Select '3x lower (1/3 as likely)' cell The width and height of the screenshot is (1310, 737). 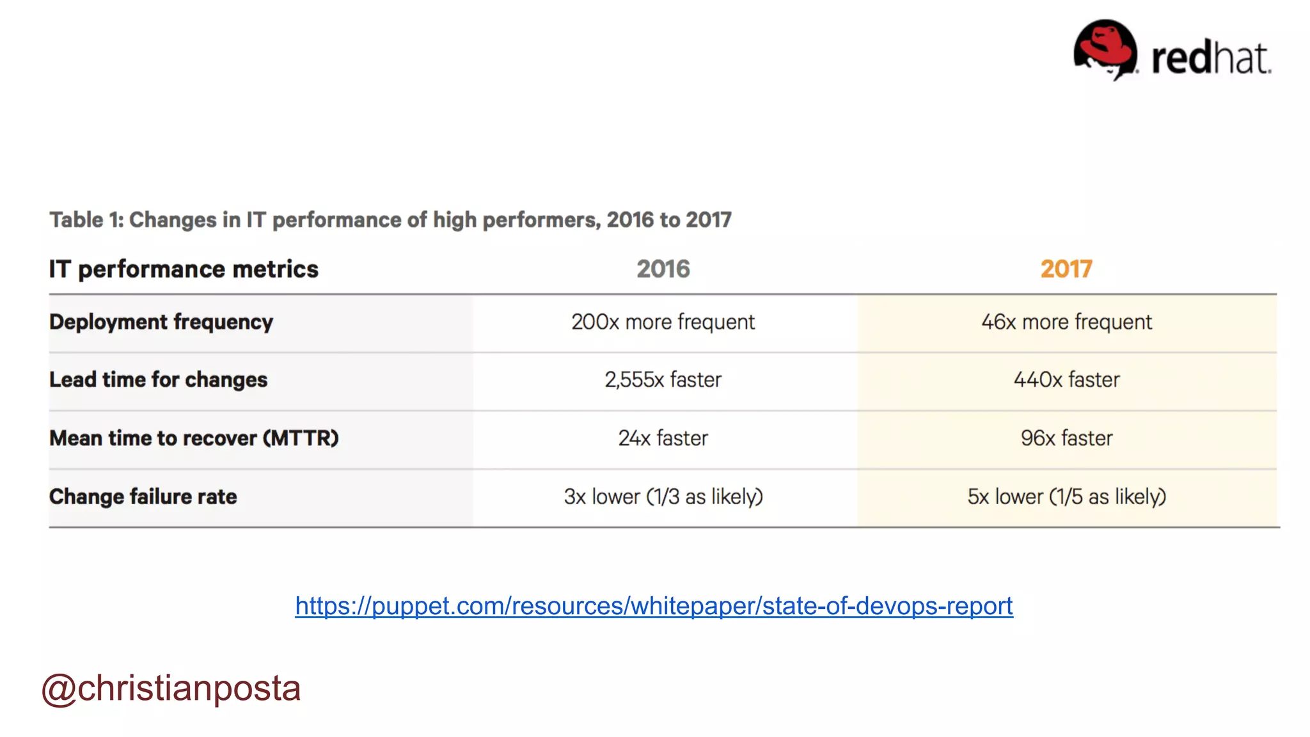663,496
